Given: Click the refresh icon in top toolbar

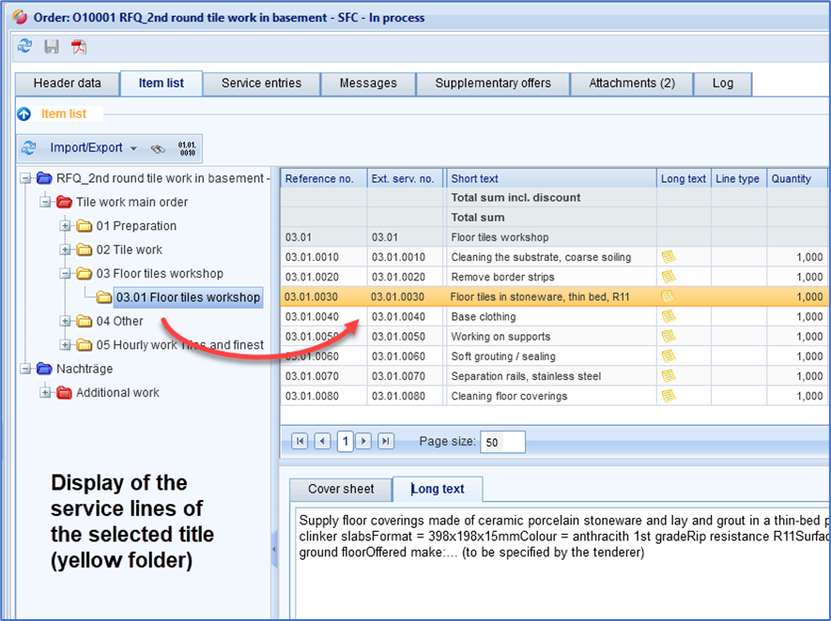Looking at the screenshot, I should (x=25, y=46).
